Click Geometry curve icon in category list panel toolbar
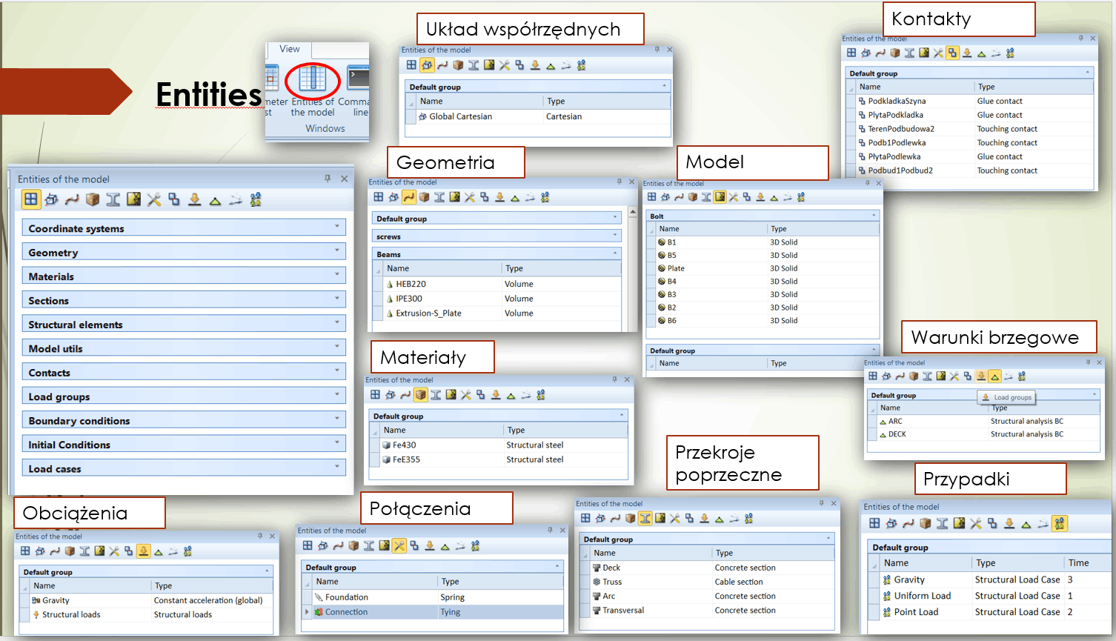 (x=72, y=199)
